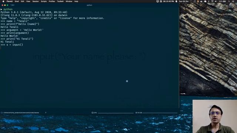Click the 'python' window title
237x133 pixels.
pyautogui.click(x=90, y=5)
